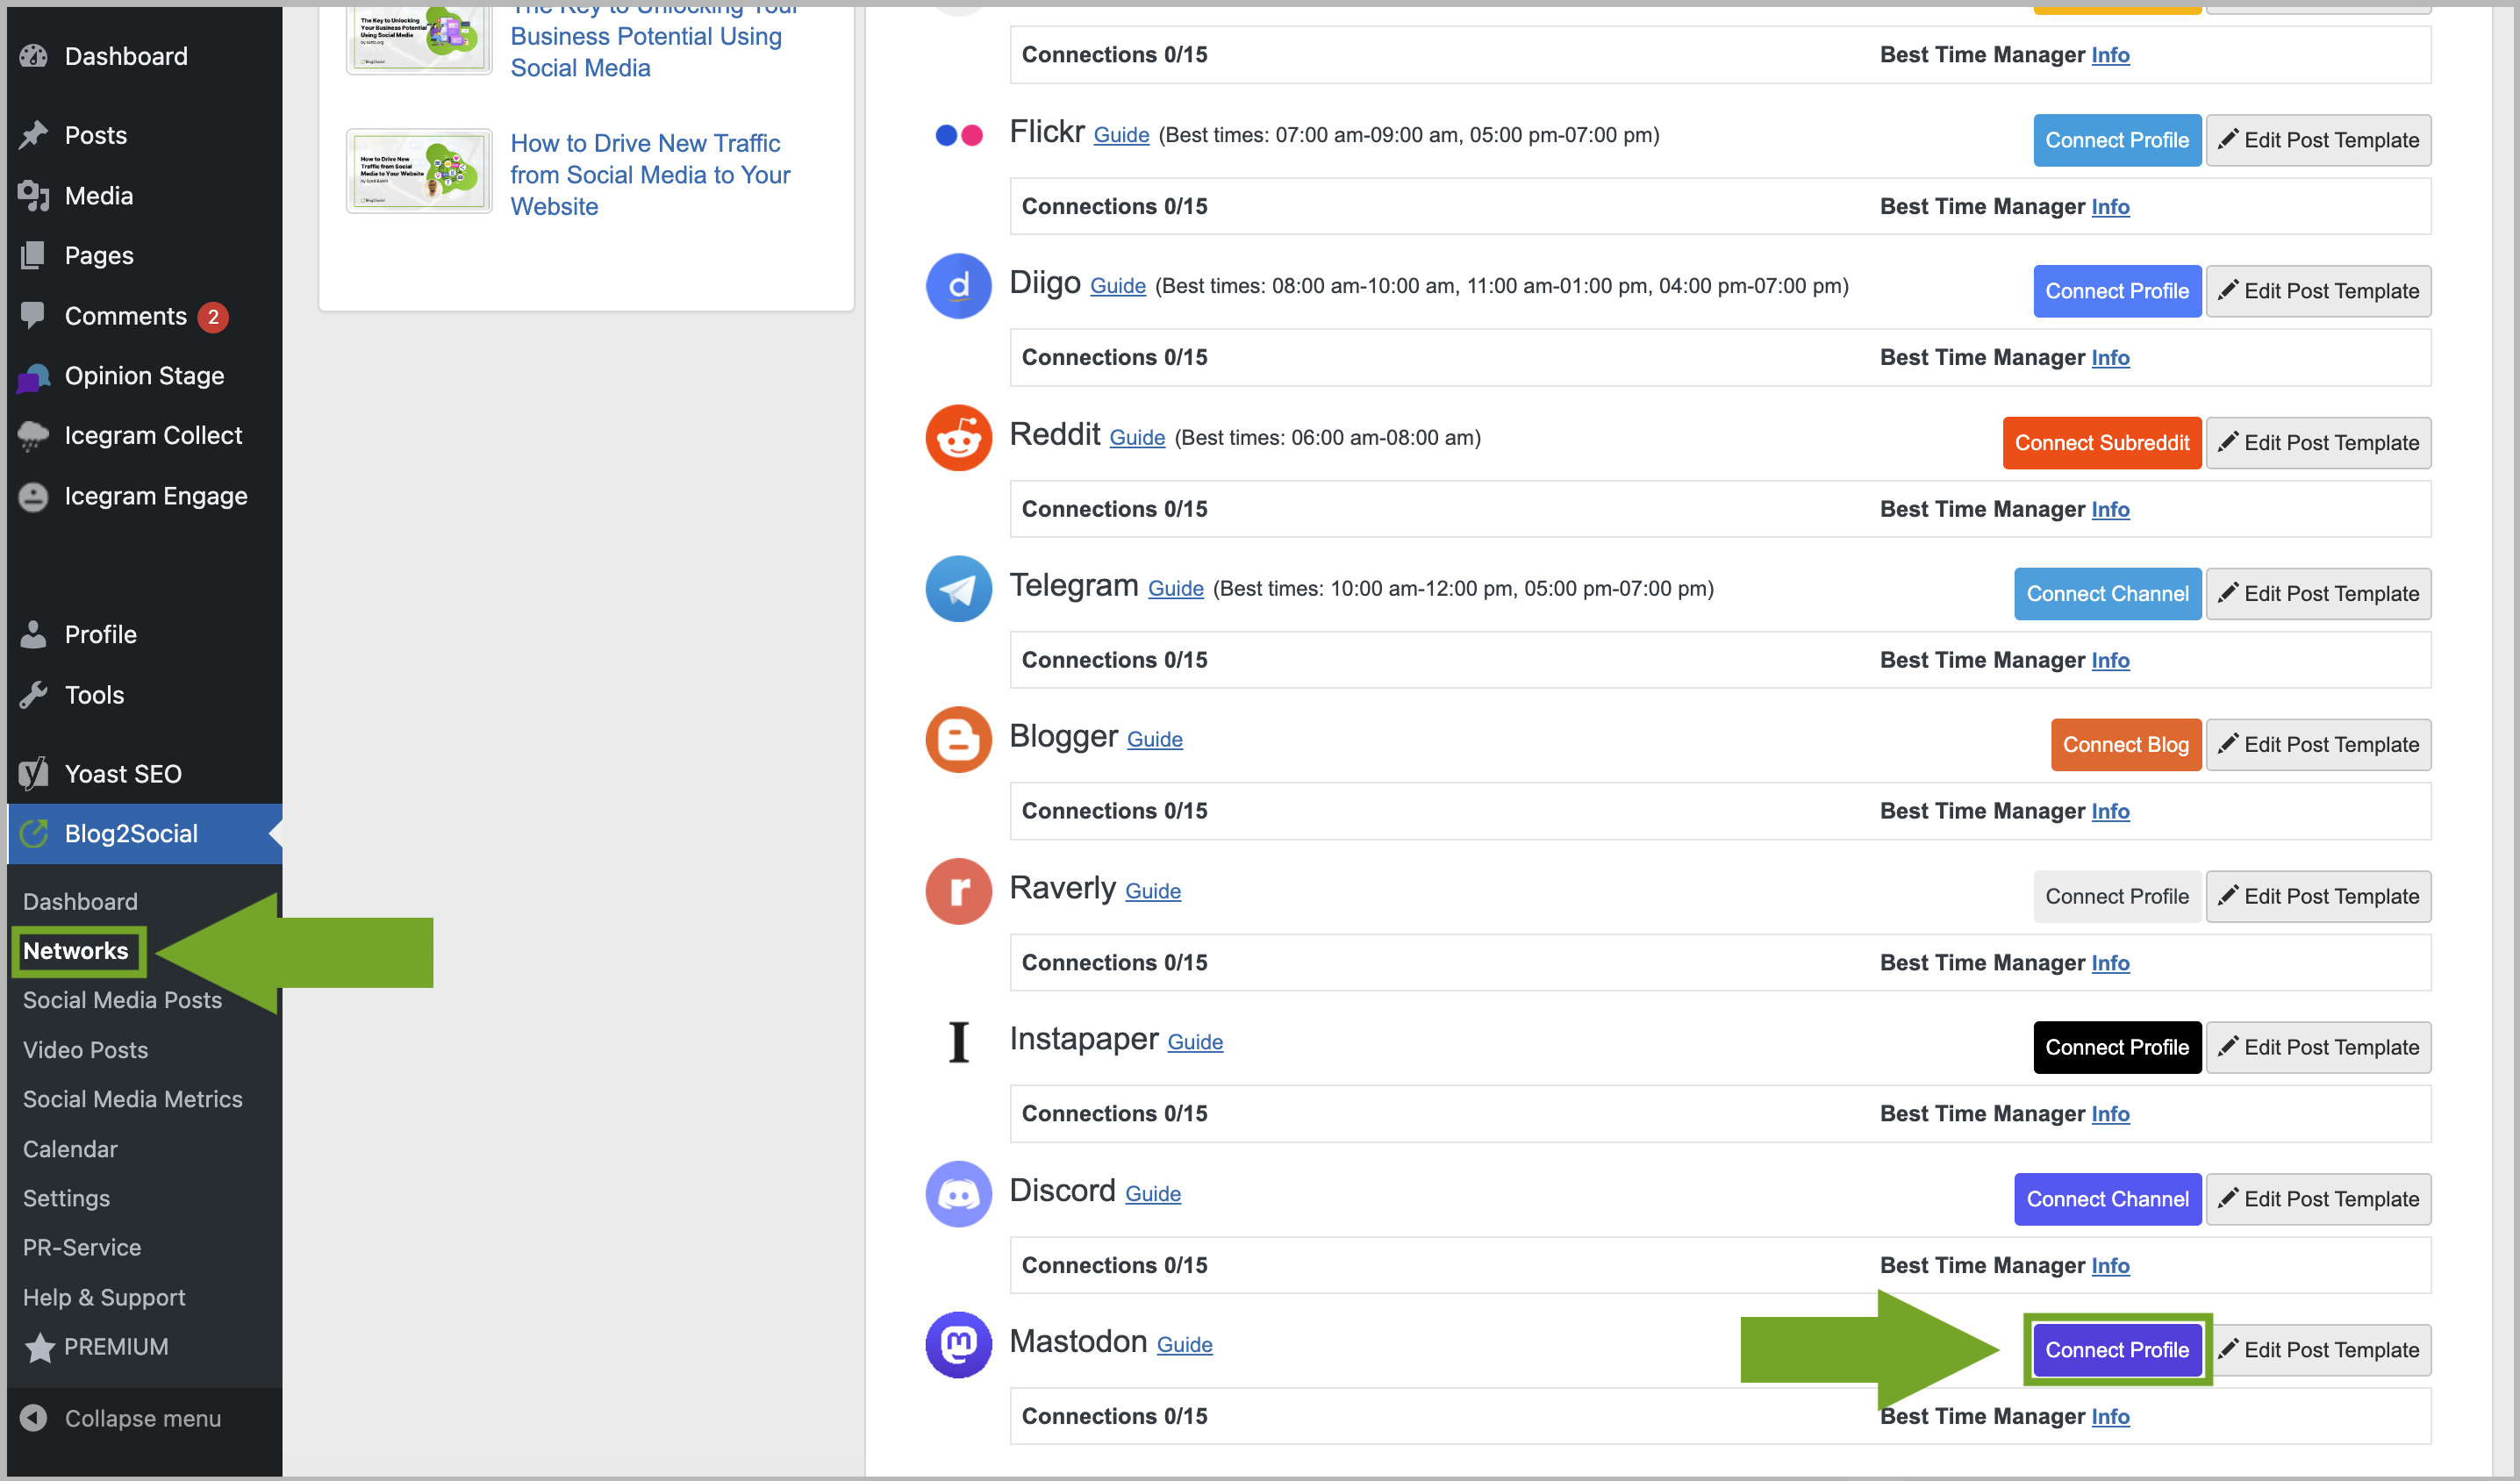
Task: Open Calendar submenu item
Action: coord(70,1149)
